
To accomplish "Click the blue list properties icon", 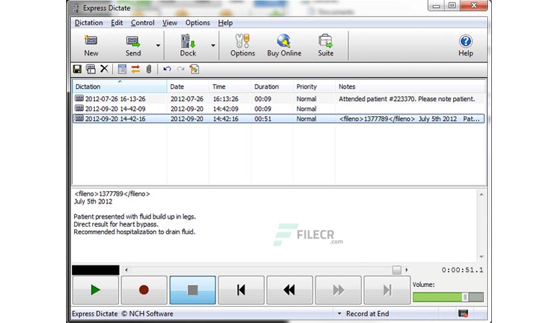I will click(x=122, y=69).
